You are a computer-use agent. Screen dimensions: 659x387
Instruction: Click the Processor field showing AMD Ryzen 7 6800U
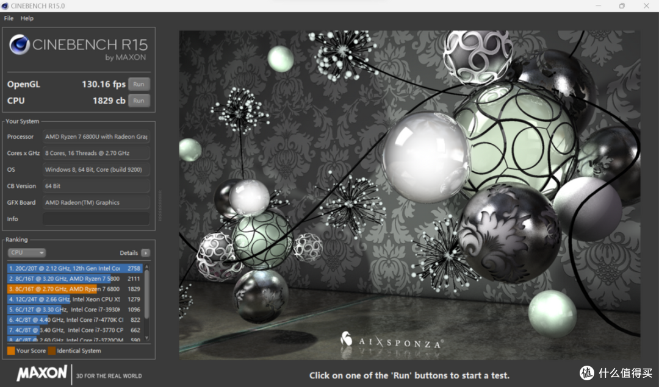pos(96,137)
